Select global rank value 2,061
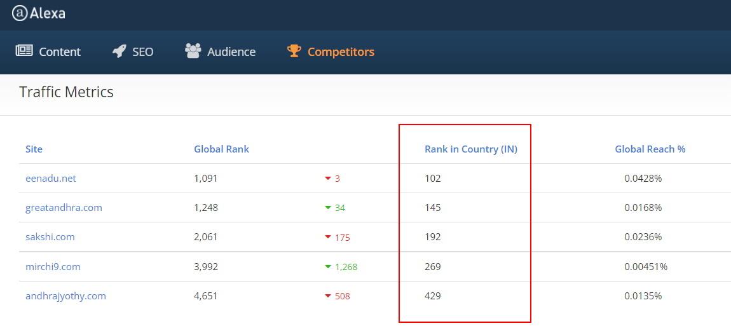Screen dimensions: 731x333 pyautogui.click(x=206, y=237)
